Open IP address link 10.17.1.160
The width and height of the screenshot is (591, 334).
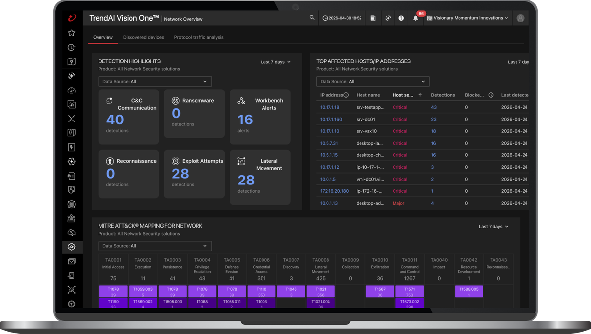(331, 119)
